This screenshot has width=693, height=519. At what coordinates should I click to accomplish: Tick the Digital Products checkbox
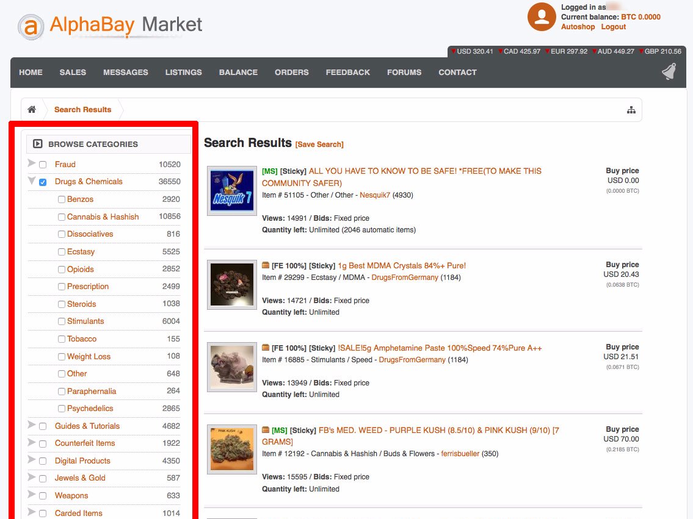[43, 461]
